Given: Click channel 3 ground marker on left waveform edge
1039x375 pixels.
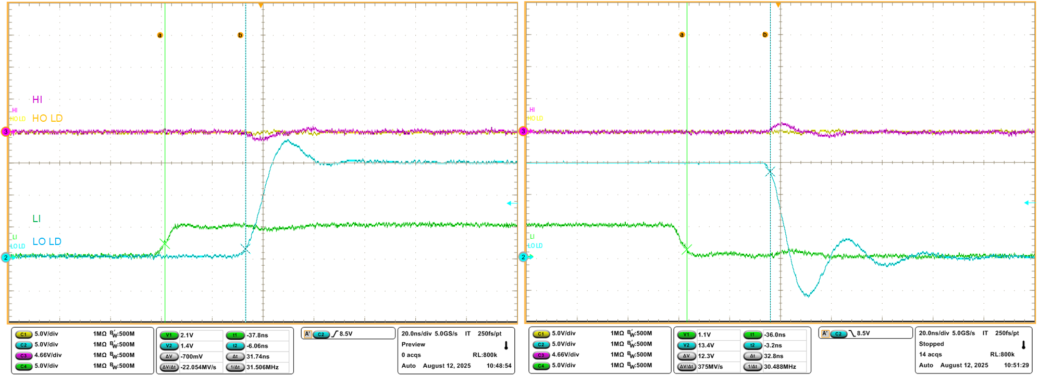Looking at the screenshot, I should [x=6, y=132].
